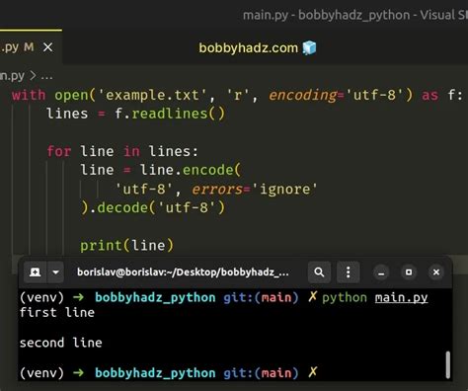The width and height of the screenshot is (468, 391).
Task: Close the main.py editor tab
Action: coord(48,47)
